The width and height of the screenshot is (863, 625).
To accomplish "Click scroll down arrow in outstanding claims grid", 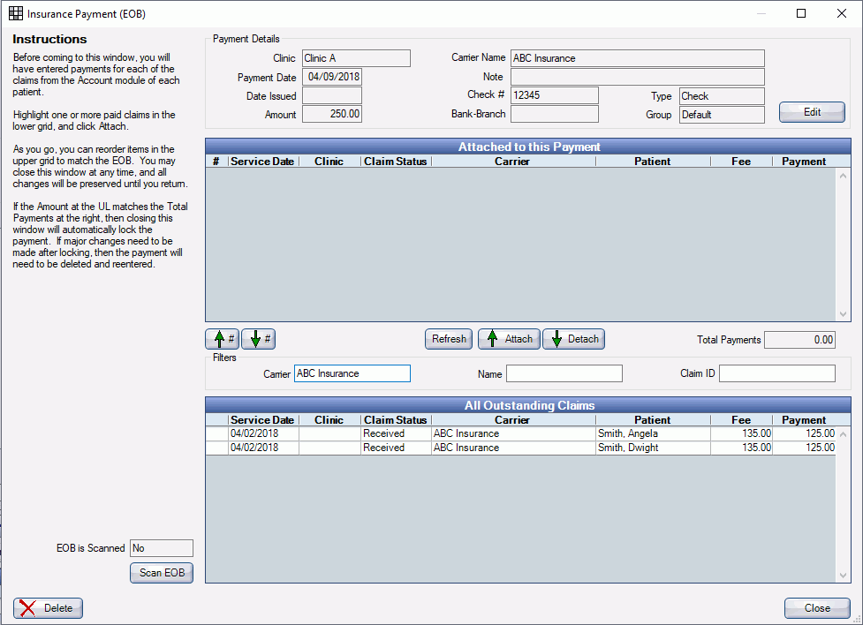I will pyautogui.click(x=844, y=576).
